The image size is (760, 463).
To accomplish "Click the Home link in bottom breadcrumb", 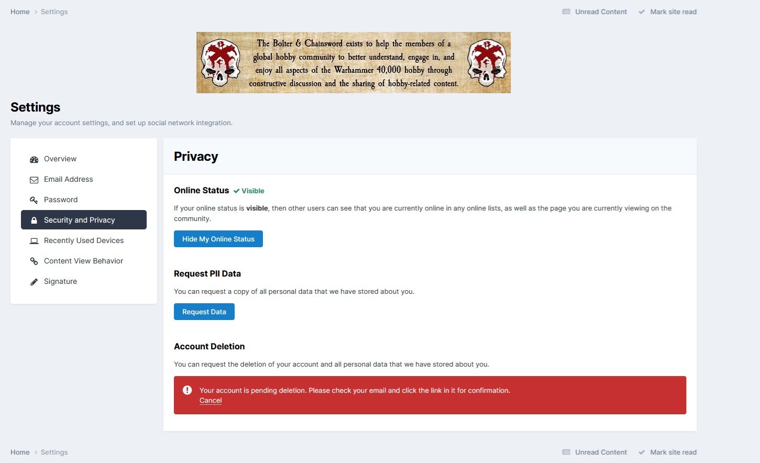I will coord(20,452).
